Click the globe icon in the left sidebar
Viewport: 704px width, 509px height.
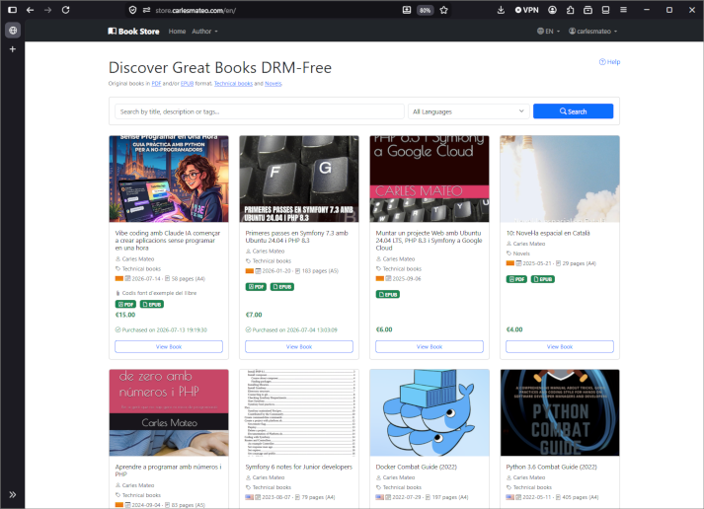(13, 31)
